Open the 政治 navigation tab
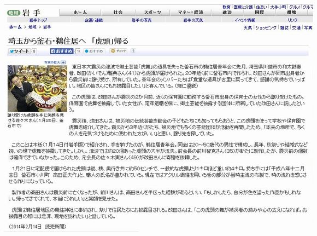This screenshot has height=236, width=317. pos(227,13)
